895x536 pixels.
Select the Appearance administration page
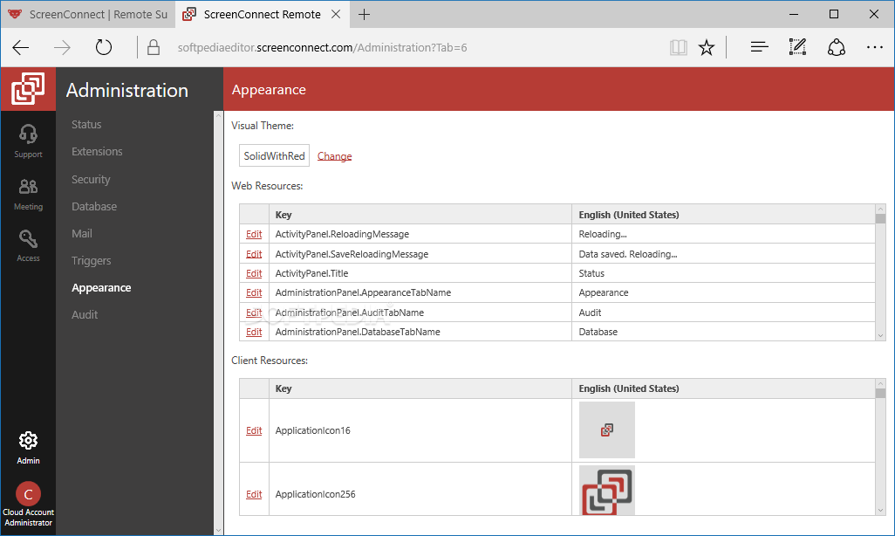pos(101,287)
